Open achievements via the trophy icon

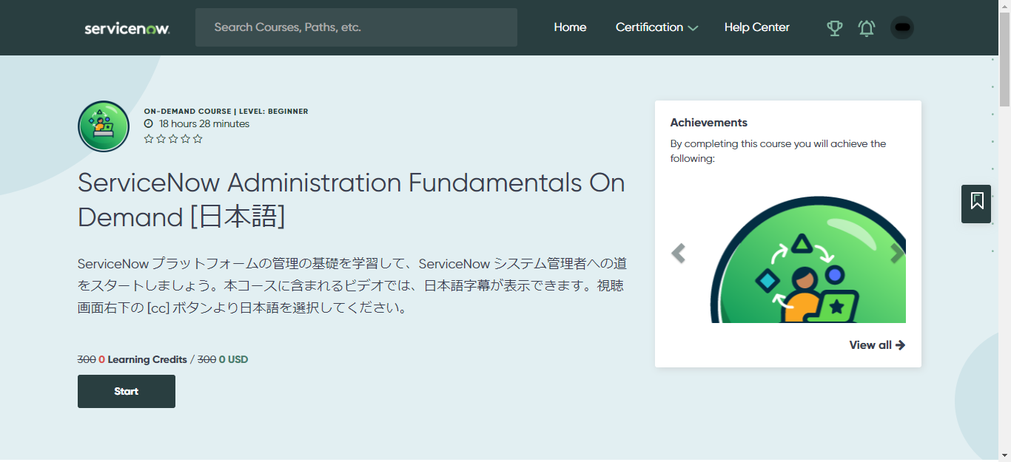point(834,27)
